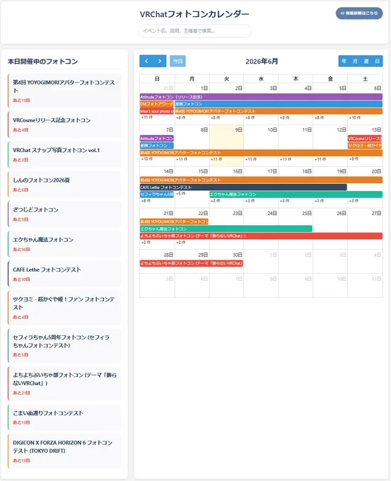Click Men's soul photo event on 31日

[157, 111]
